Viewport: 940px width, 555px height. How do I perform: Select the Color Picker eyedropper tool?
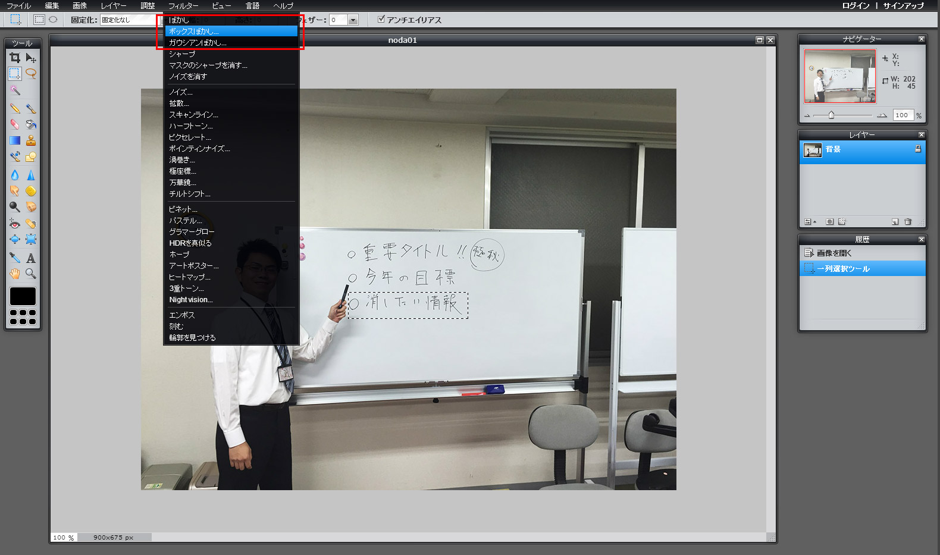click(x=15, y=258)
